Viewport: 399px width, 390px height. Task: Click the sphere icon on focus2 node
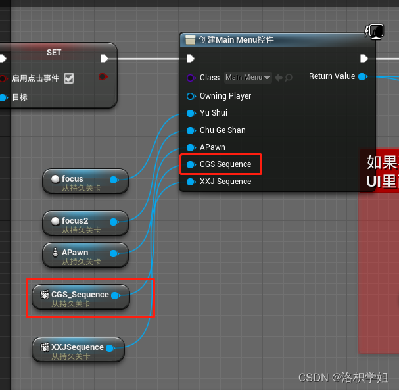point(55,221)
